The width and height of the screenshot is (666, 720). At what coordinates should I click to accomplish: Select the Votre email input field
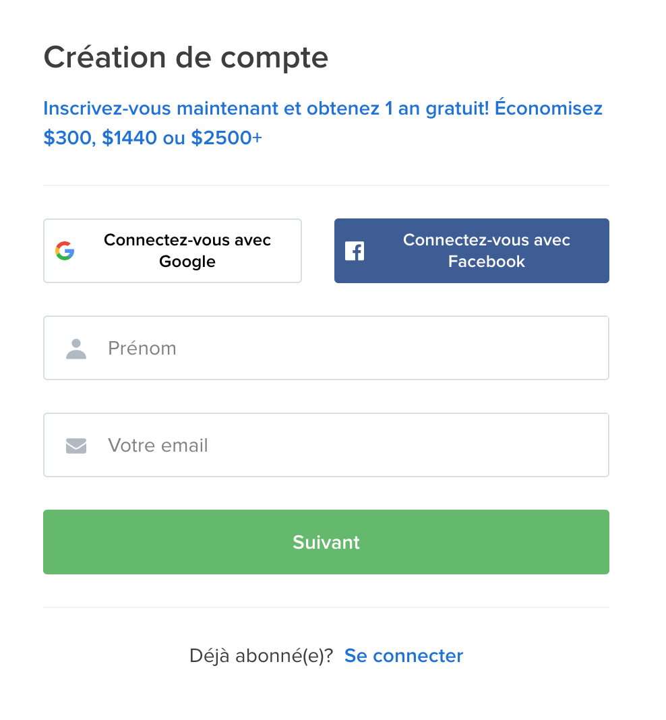click(351, 446)
